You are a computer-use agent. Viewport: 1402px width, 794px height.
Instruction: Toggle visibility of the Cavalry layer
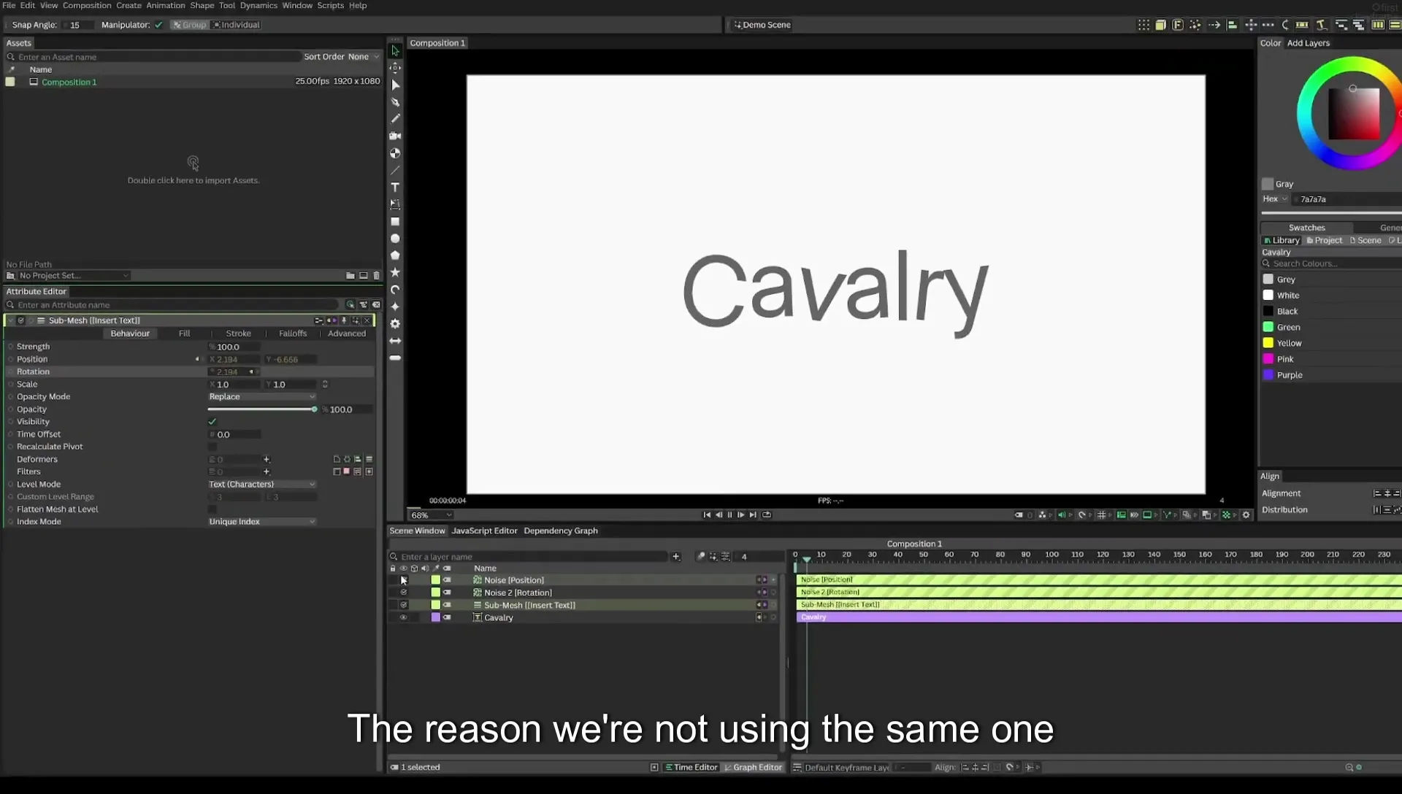pyautogui.click(x=403, y=617)
